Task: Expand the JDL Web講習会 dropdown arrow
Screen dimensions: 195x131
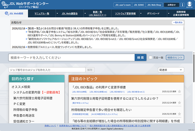Action: (57, 13)
